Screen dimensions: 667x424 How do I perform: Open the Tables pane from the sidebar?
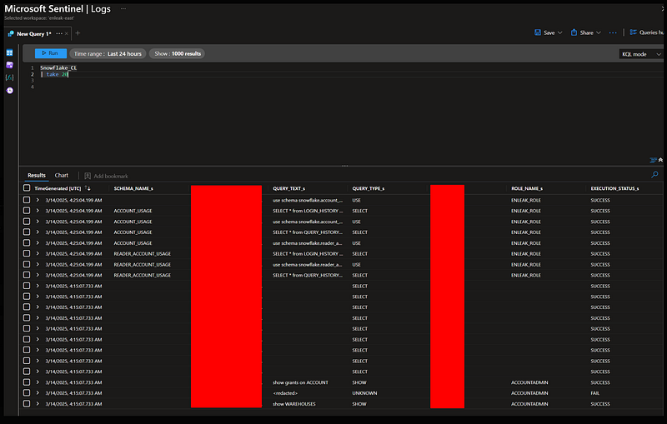(x=9, y=52)
